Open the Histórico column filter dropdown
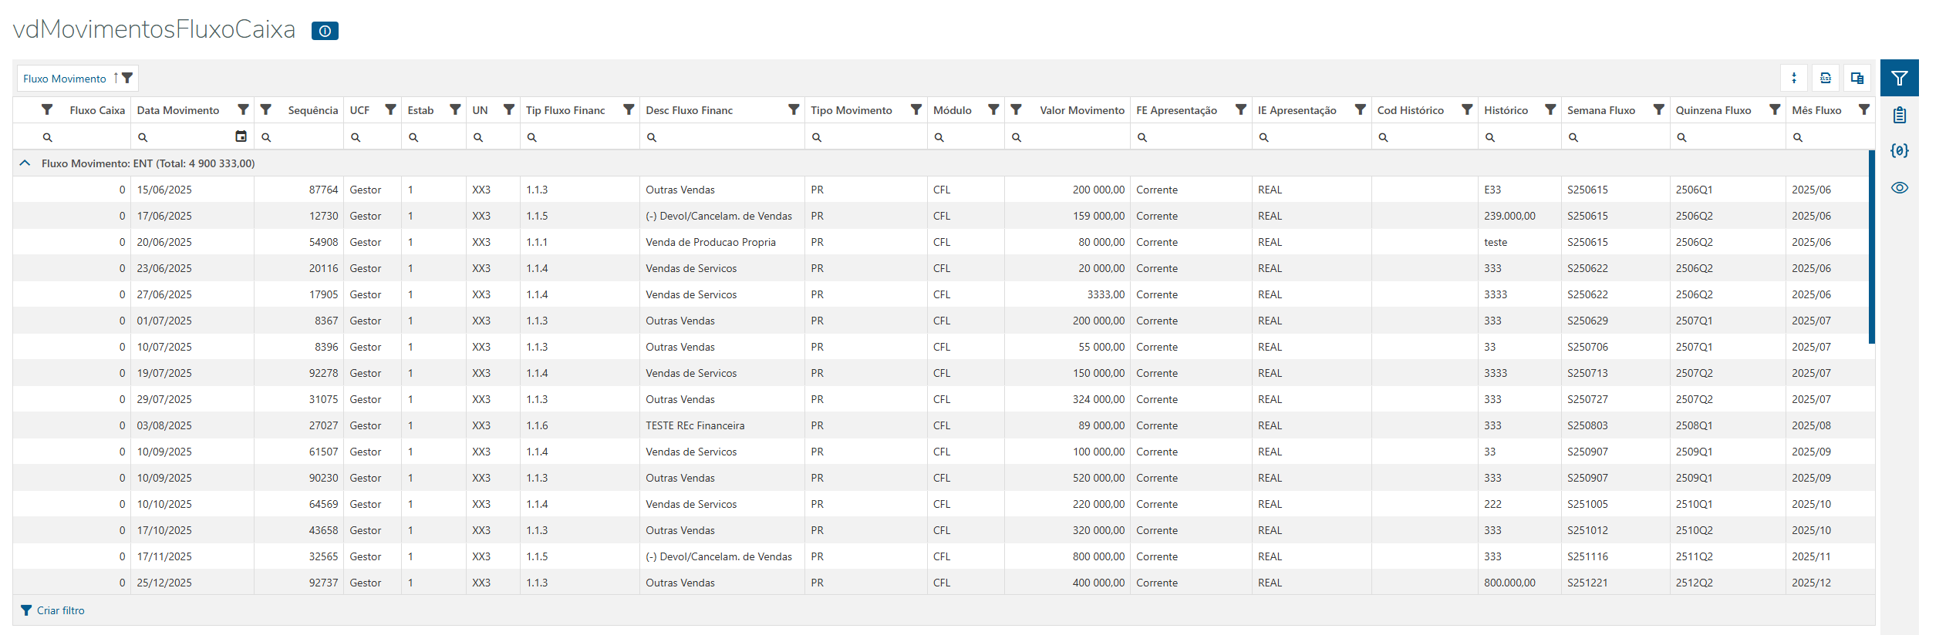The height and width of the screenshot is (635, 1956). 1550,110
